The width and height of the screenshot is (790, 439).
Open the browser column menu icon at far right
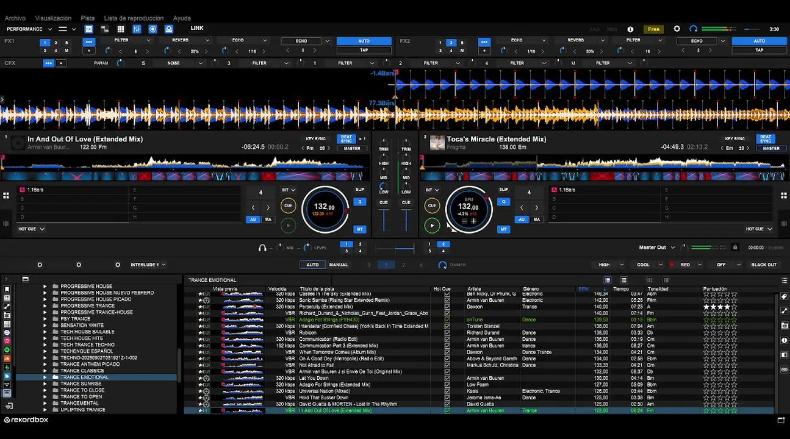coord(785,280)
